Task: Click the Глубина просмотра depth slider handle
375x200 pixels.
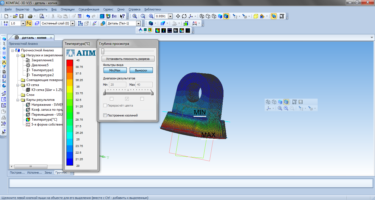Action: 103,51
